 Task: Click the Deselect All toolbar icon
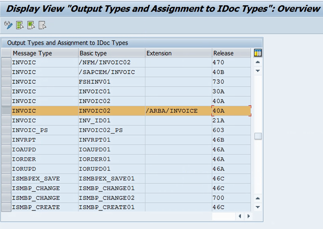point(42,25)
